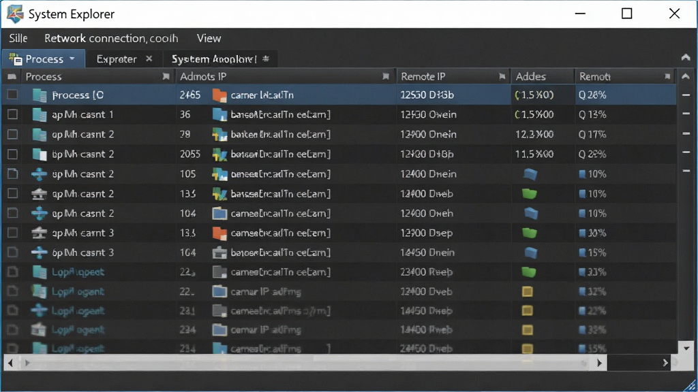Open the View menu

[209, 38]
